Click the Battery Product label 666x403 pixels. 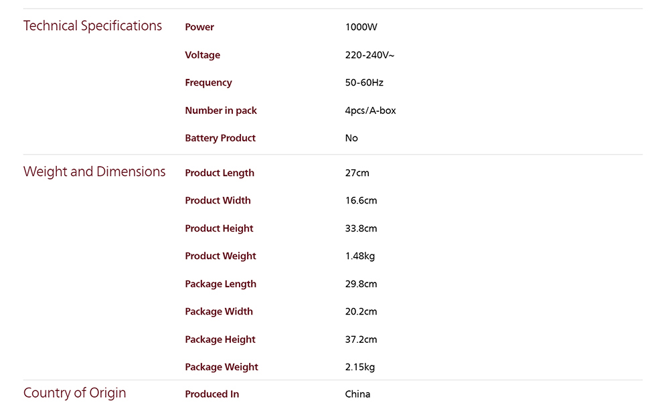point(220,139)
